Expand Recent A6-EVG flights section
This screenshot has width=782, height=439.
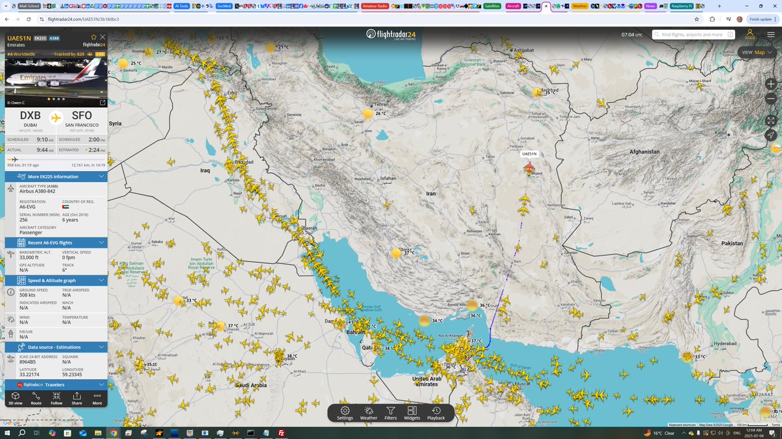[56, 243]
